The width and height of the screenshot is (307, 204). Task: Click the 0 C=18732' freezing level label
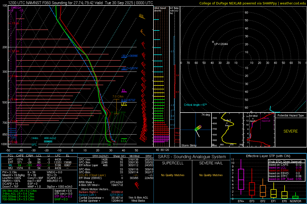pos(128,100)
